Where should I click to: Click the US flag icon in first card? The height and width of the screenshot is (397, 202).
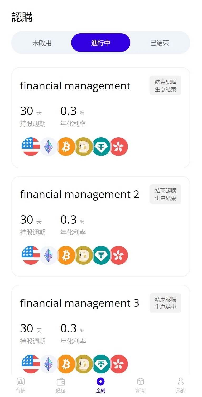pyautogui.click(x=31, y=147)
